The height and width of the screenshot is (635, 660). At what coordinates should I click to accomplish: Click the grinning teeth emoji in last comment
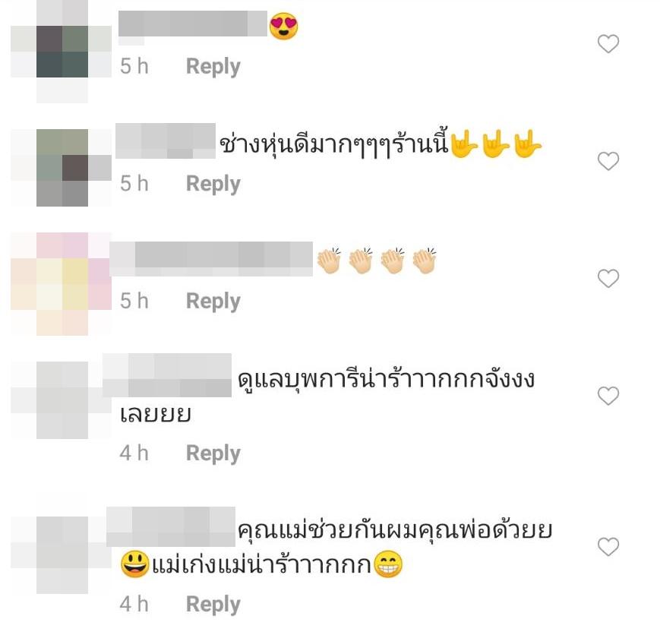pyautogui.click(x=387, y=565)
